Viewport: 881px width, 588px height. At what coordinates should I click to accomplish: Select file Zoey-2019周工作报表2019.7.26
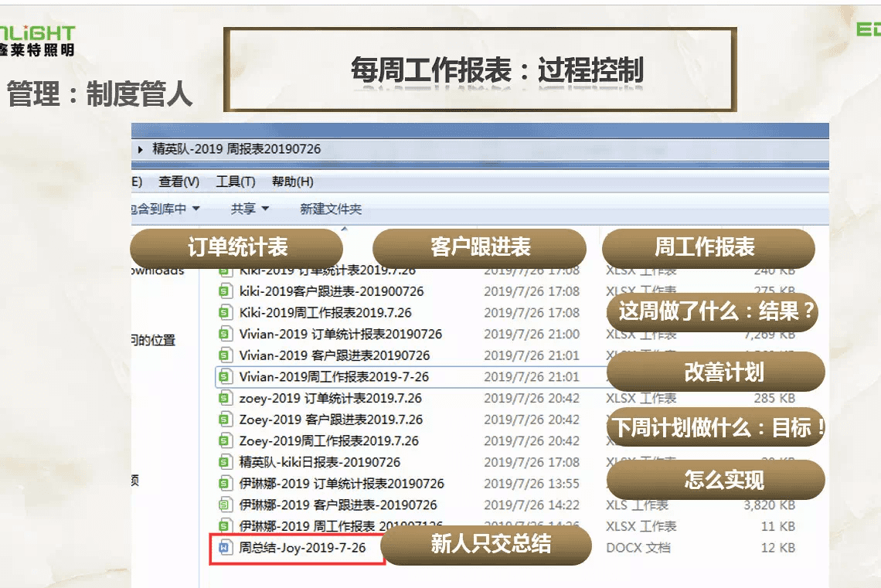point(329,441)
